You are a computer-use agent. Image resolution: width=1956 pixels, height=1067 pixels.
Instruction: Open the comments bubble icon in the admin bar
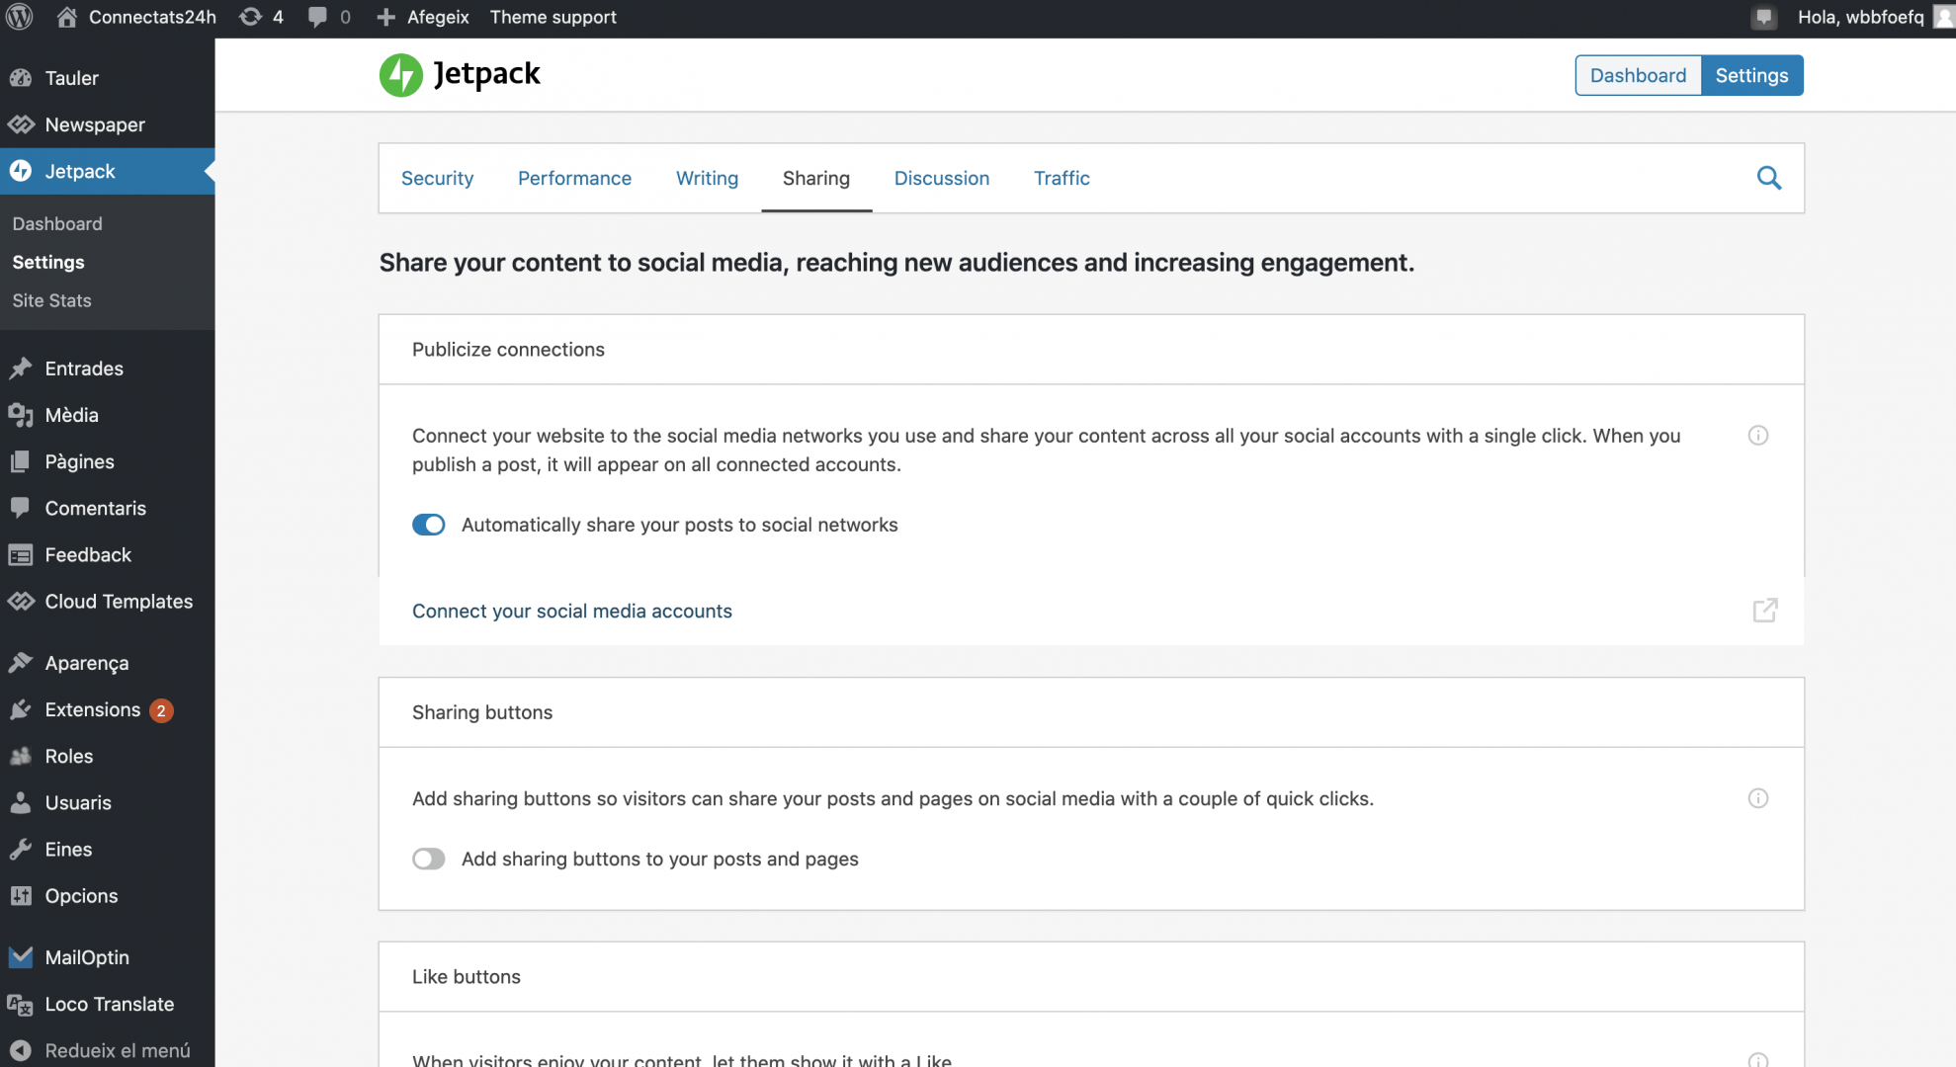[317, 17]
